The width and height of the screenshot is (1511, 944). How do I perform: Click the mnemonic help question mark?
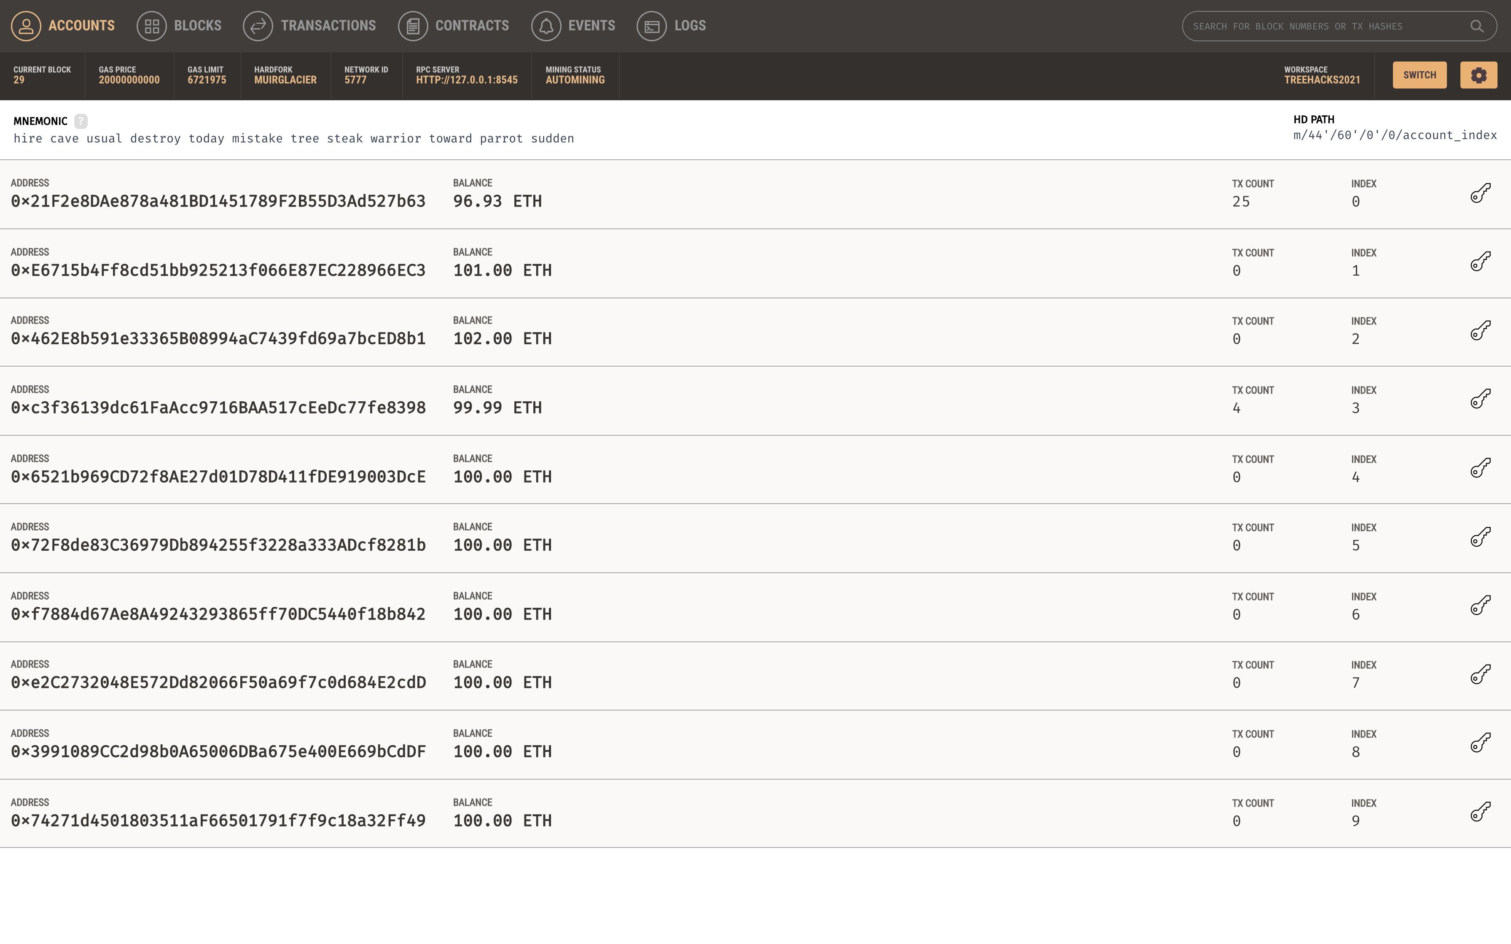pyautogui.click(x=81, y=121)
